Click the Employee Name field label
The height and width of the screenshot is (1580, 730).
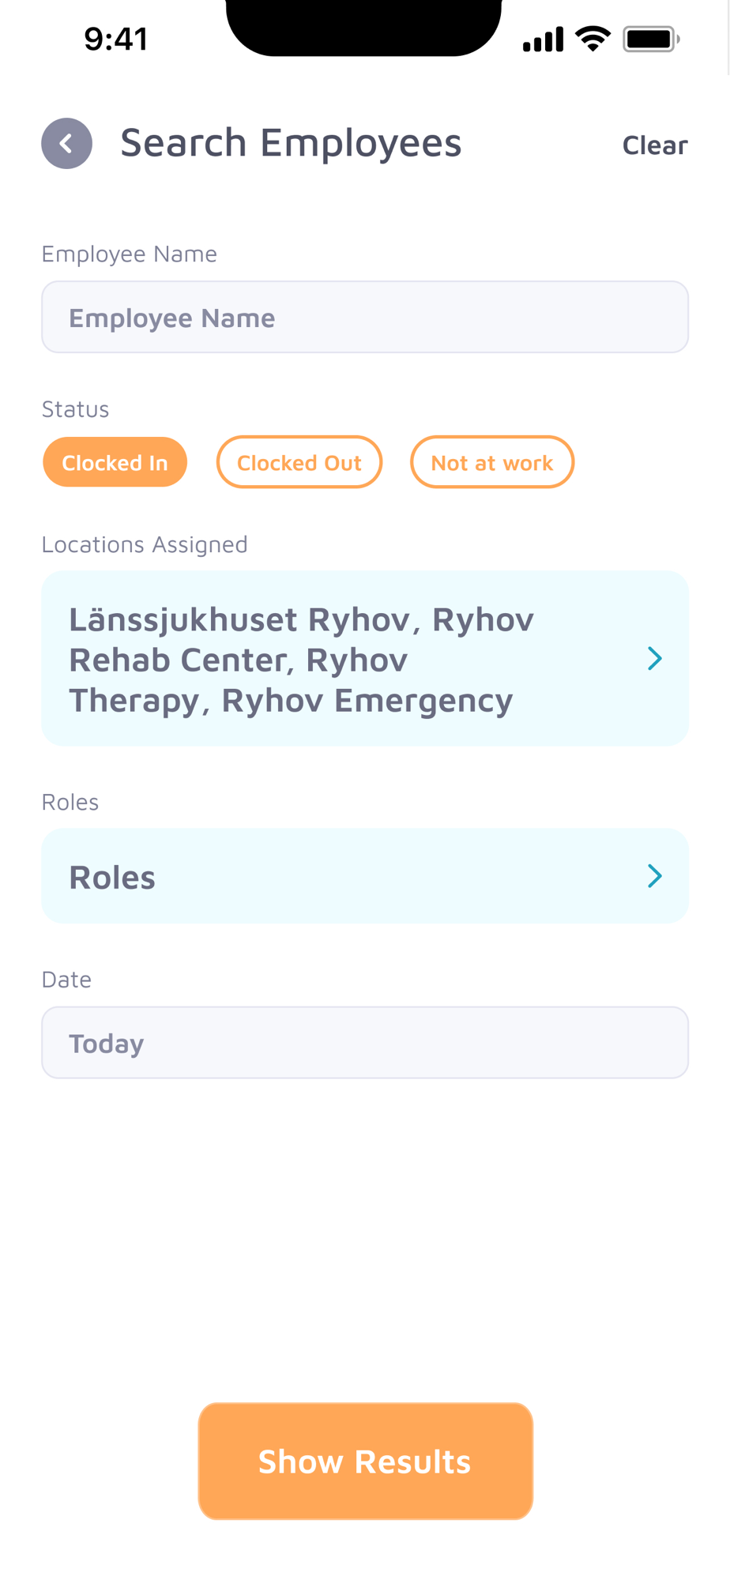(x=129, y=254)
